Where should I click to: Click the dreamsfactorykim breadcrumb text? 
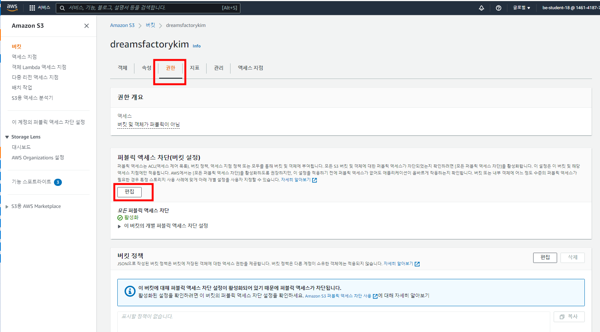186,25
